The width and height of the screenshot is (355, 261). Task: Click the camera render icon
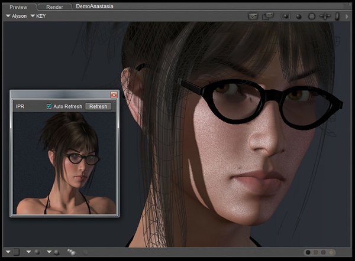(253, 17)
